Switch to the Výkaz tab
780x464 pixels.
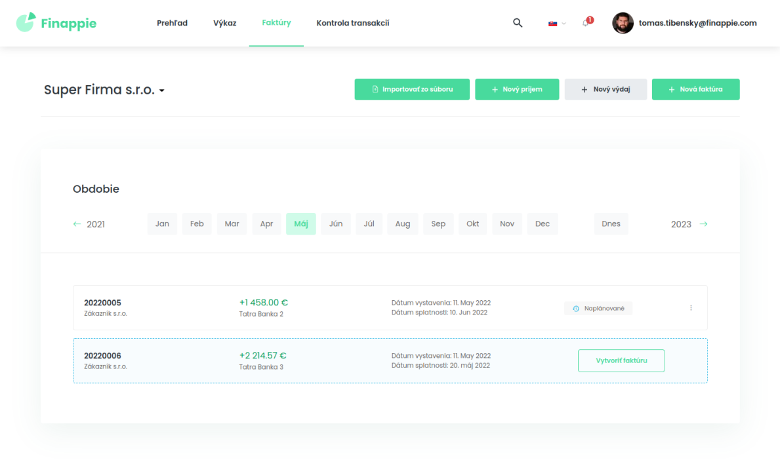[x=225, y=23]
